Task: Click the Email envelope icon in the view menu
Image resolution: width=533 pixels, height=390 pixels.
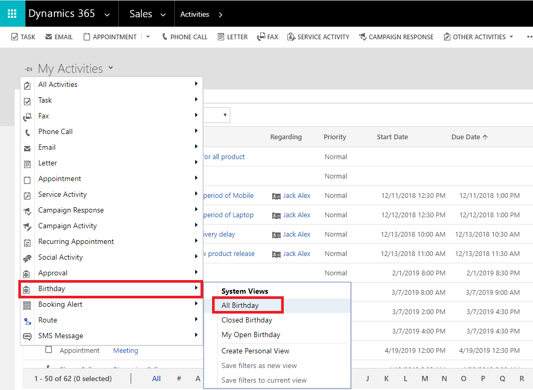Action: pyautogui.click(x=27, y=149)
